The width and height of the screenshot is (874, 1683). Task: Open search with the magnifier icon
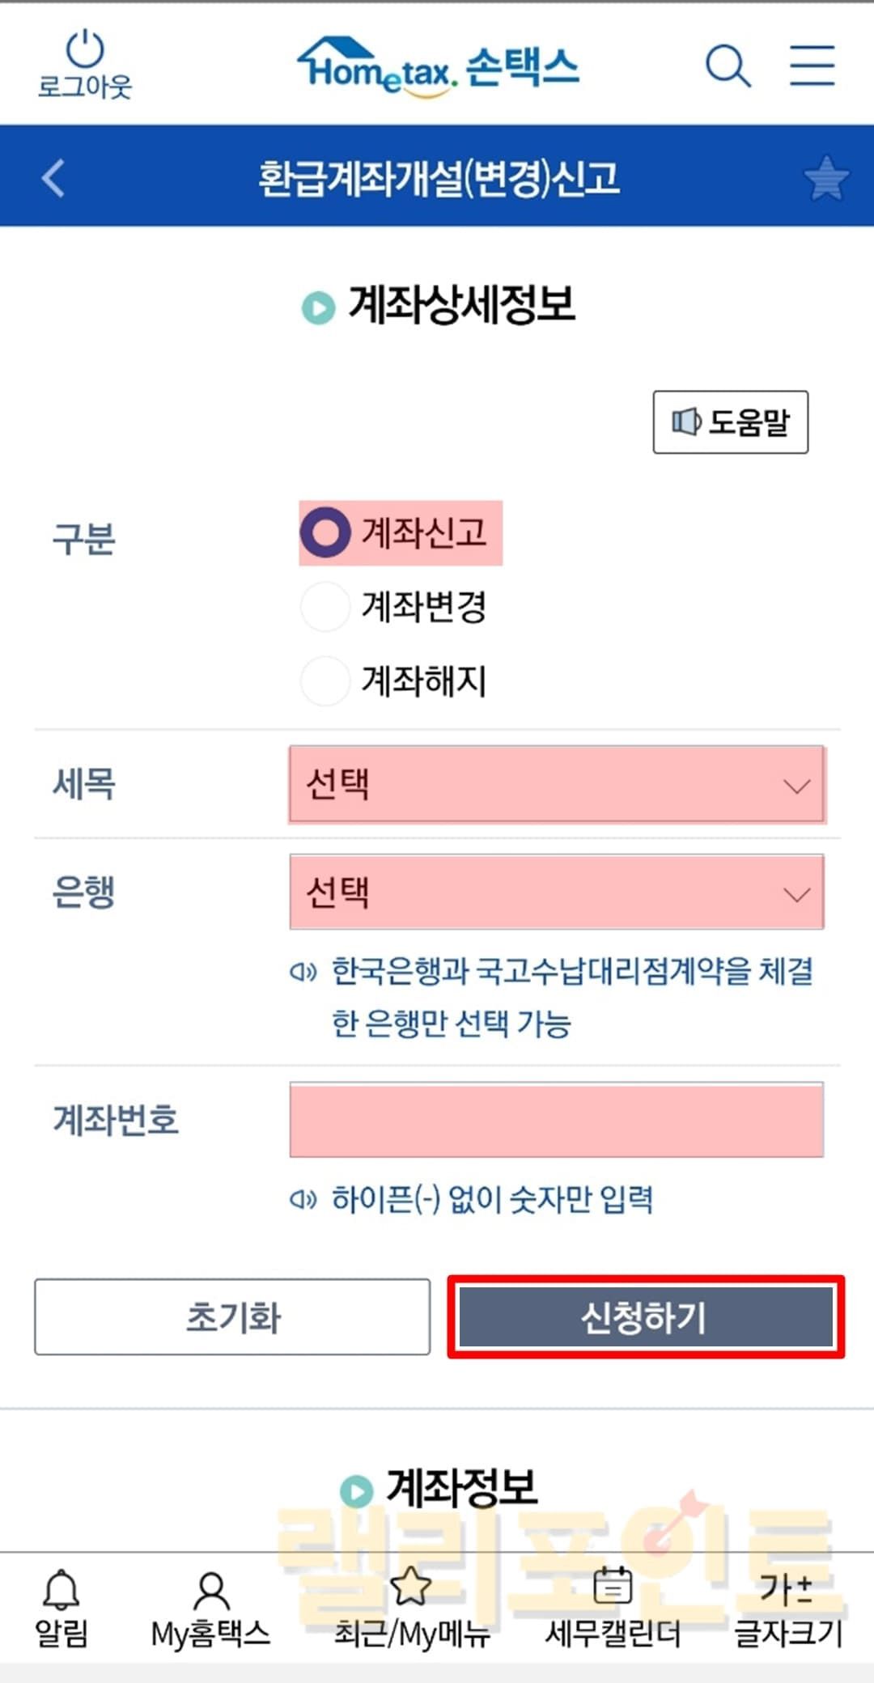pos(728,66)
